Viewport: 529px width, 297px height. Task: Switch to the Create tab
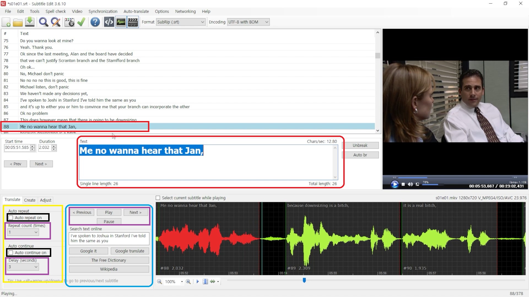coord(29,200)
